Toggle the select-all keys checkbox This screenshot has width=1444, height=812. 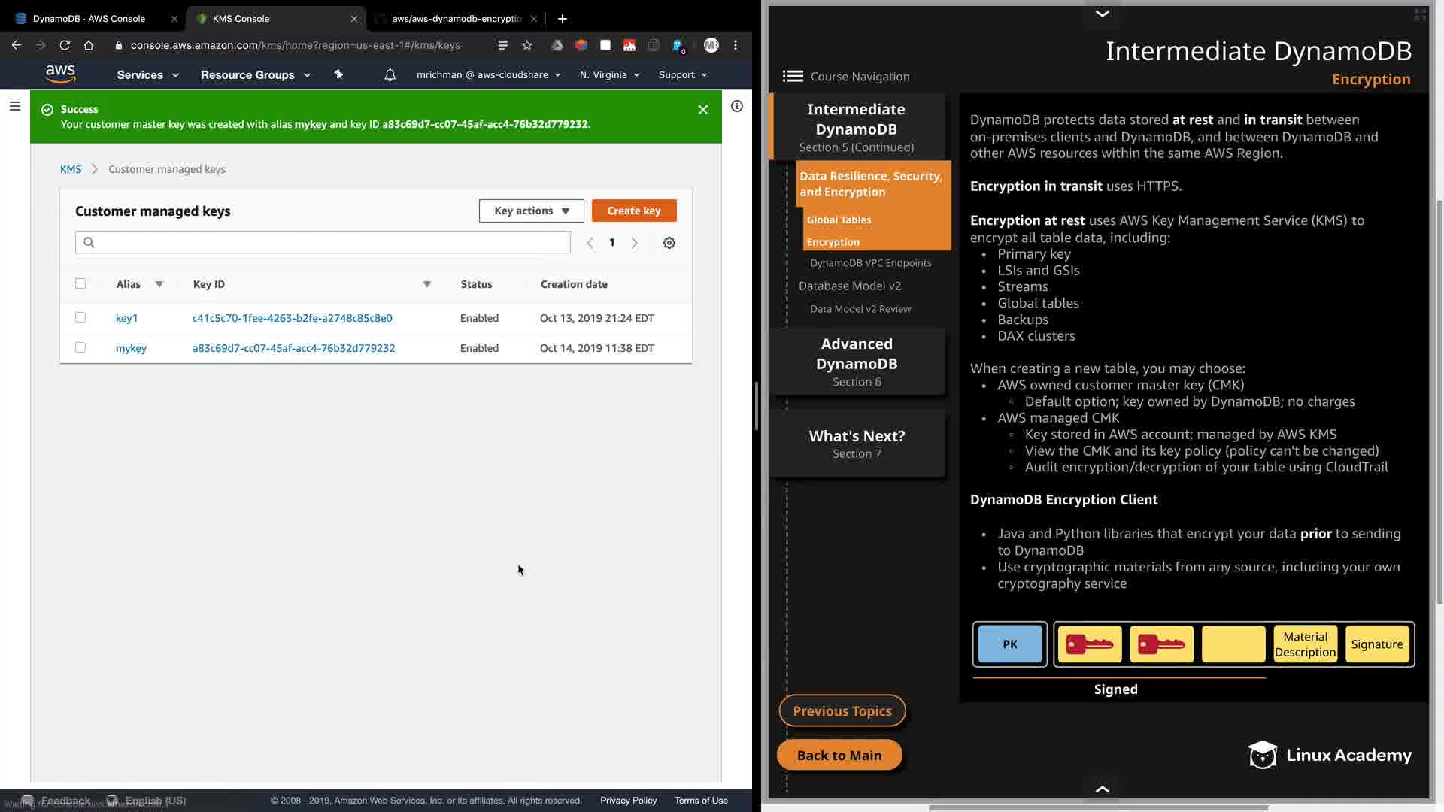click(80, 283)
